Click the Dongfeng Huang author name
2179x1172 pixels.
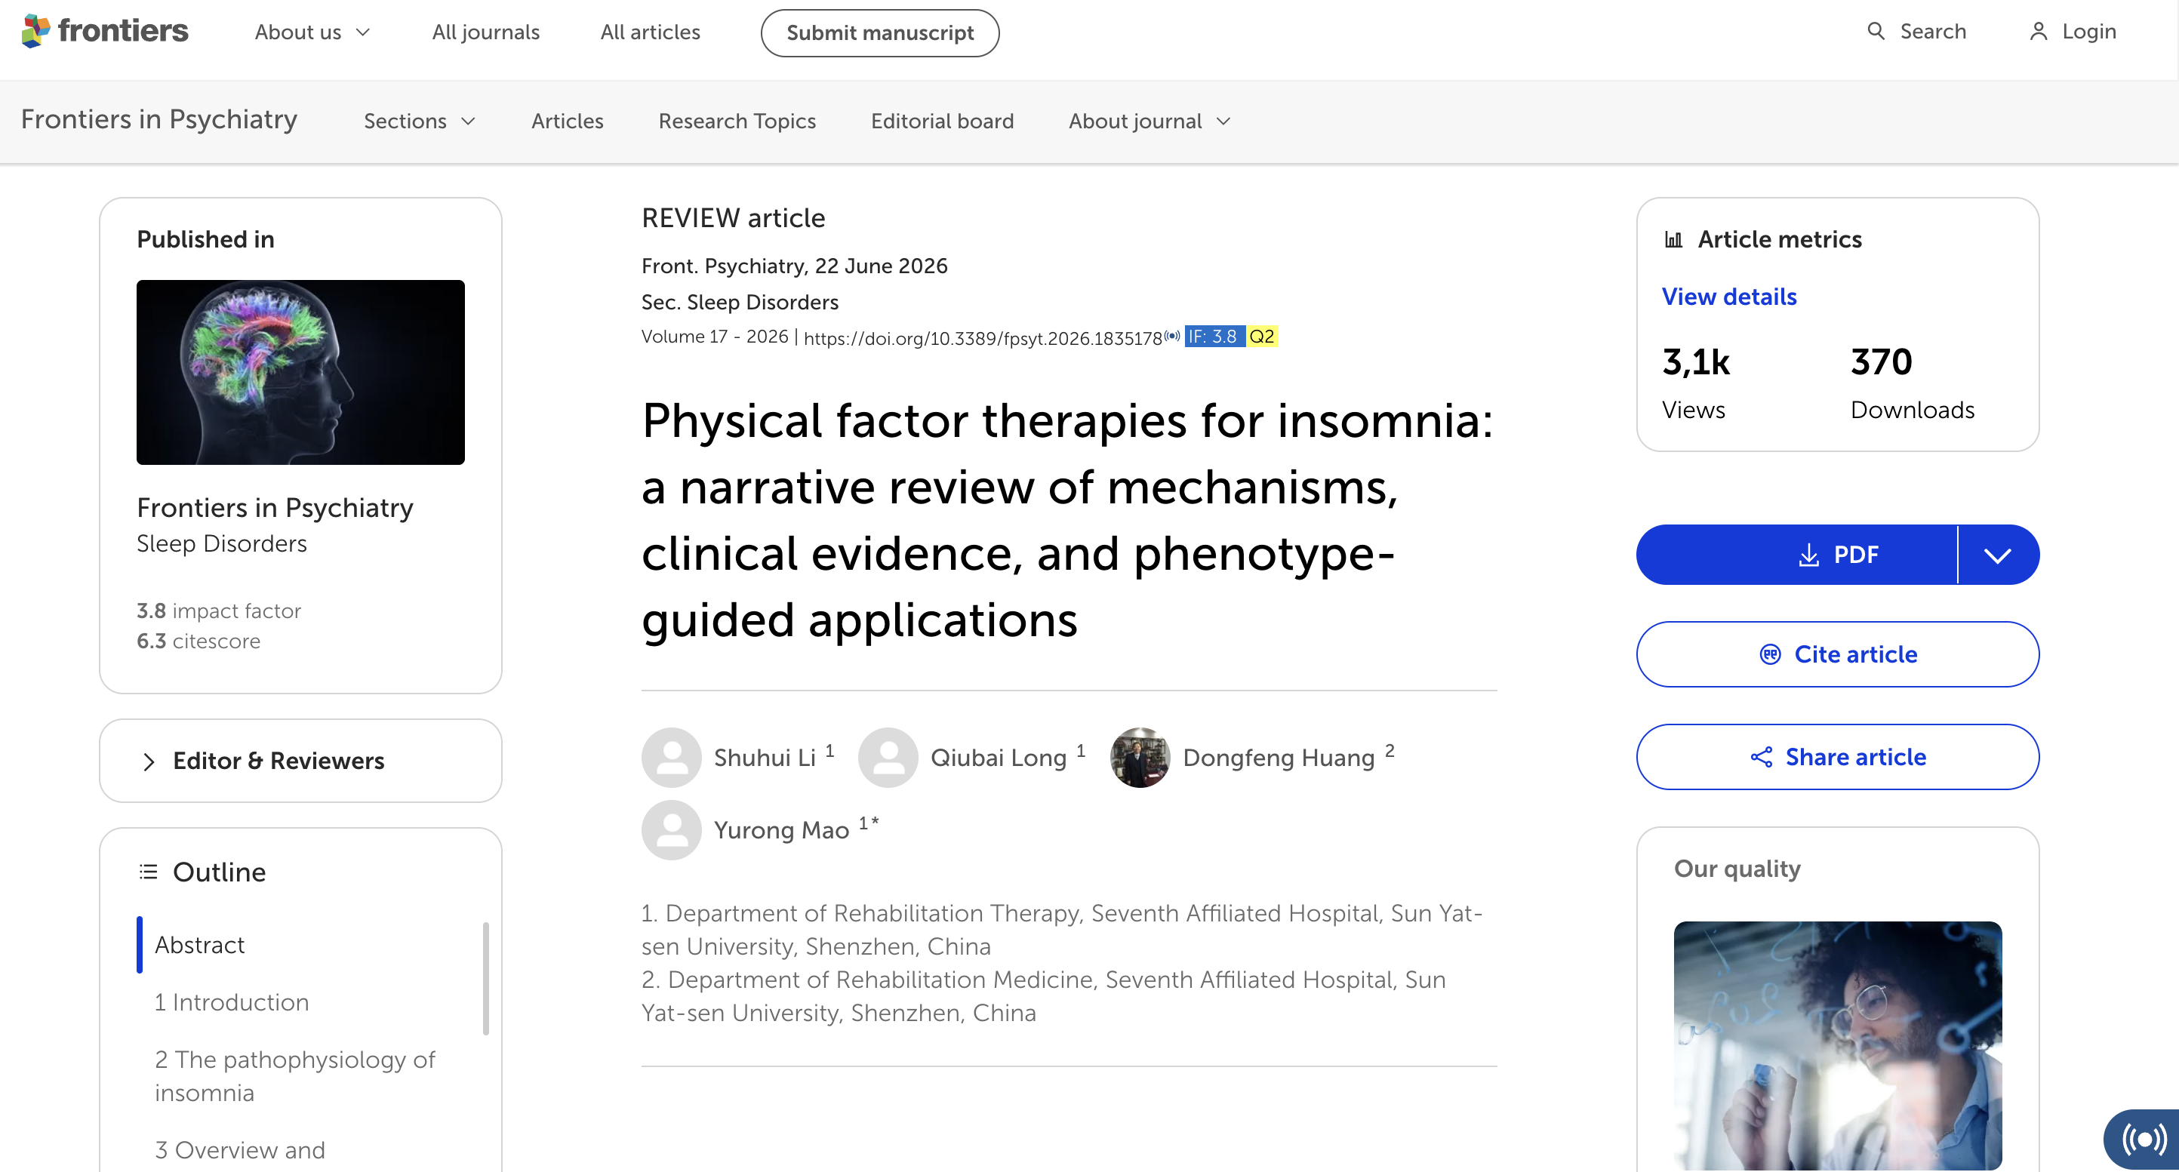click(x=1278, y=758)
